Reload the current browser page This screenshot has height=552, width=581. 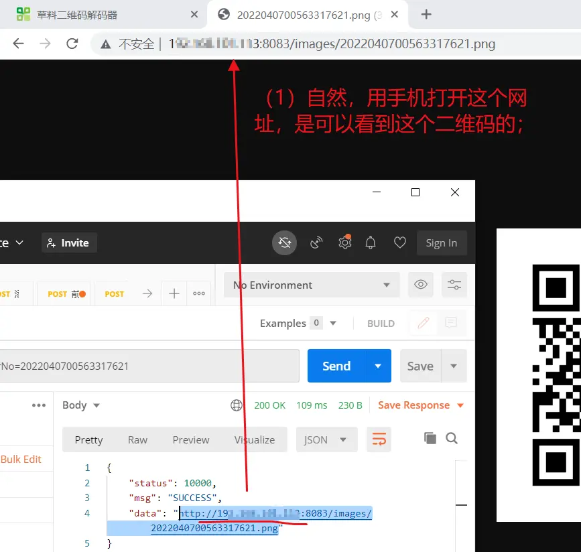[x=72, y=44]
